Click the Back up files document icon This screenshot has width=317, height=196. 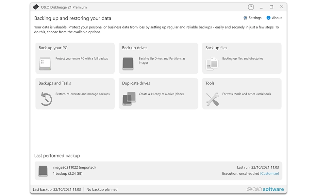(211, 64)
